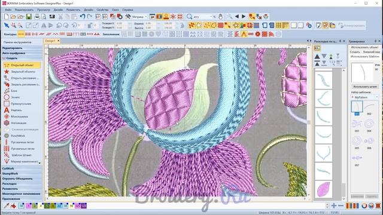Select the pink leaf object thumbnail in the sequence list
This screenshot has height=215, width=383.
[323, 189]
